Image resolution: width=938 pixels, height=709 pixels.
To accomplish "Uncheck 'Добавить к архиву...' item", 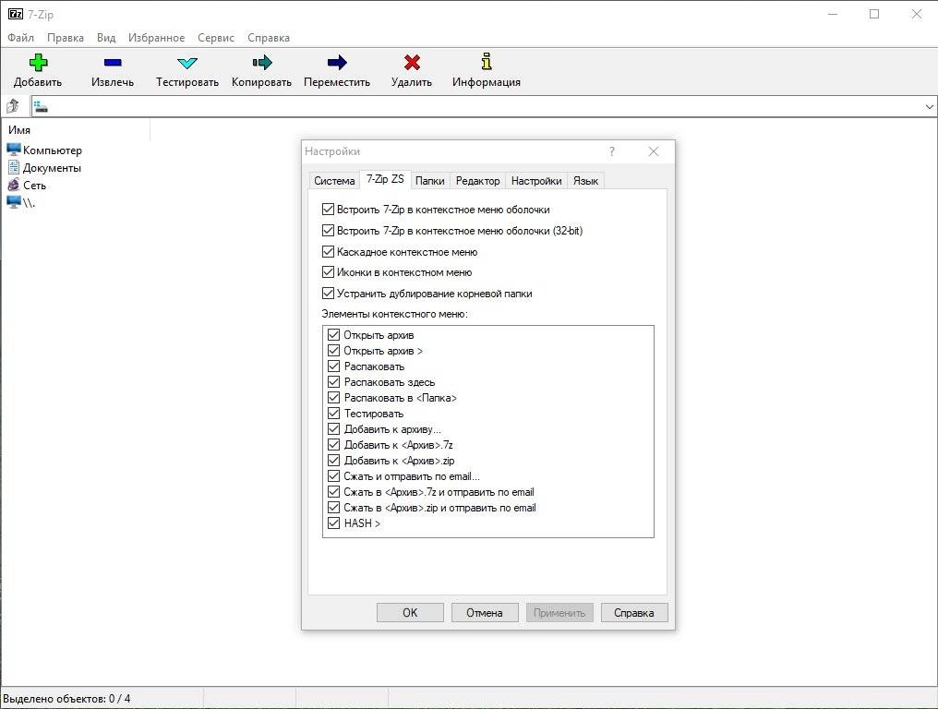I will (334, 429).
